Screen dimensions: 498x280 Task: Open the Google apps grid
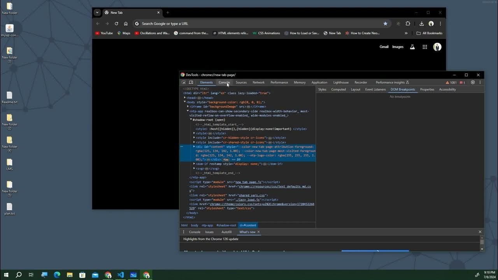425,47
